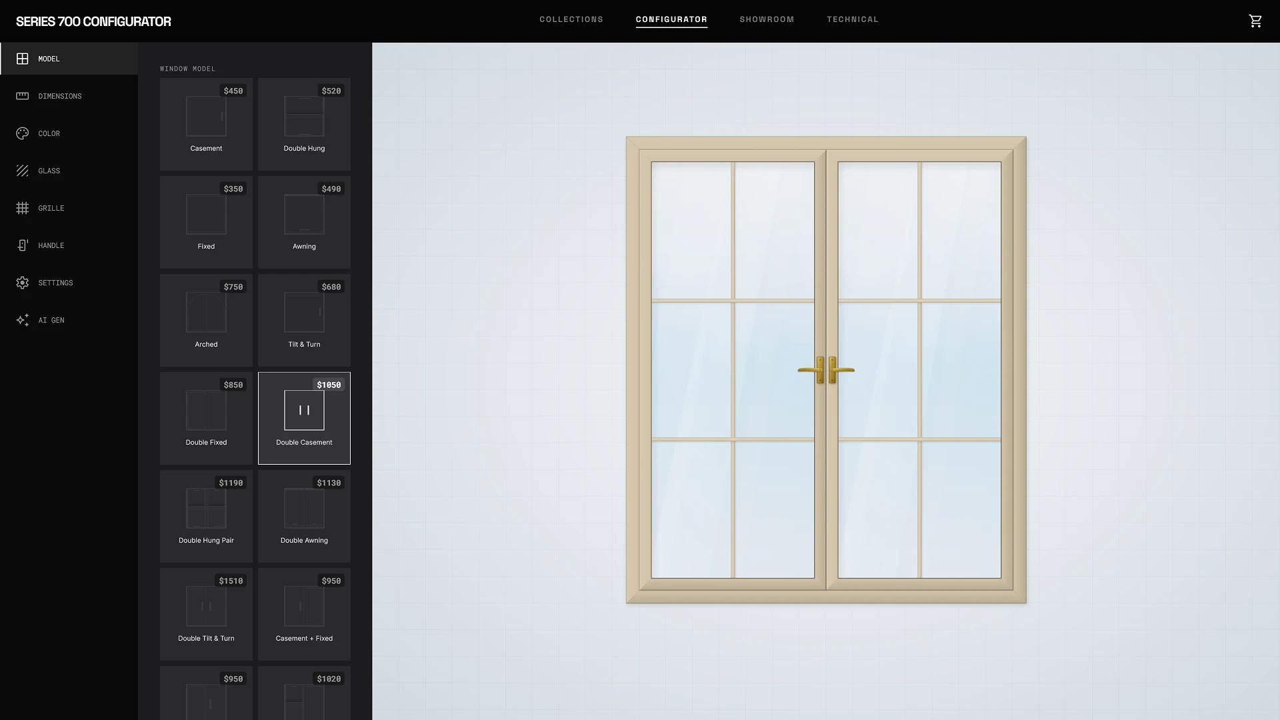This screenshot has width=1280, height=720.
Task: Open the Model panel icon
Action: 22,59
